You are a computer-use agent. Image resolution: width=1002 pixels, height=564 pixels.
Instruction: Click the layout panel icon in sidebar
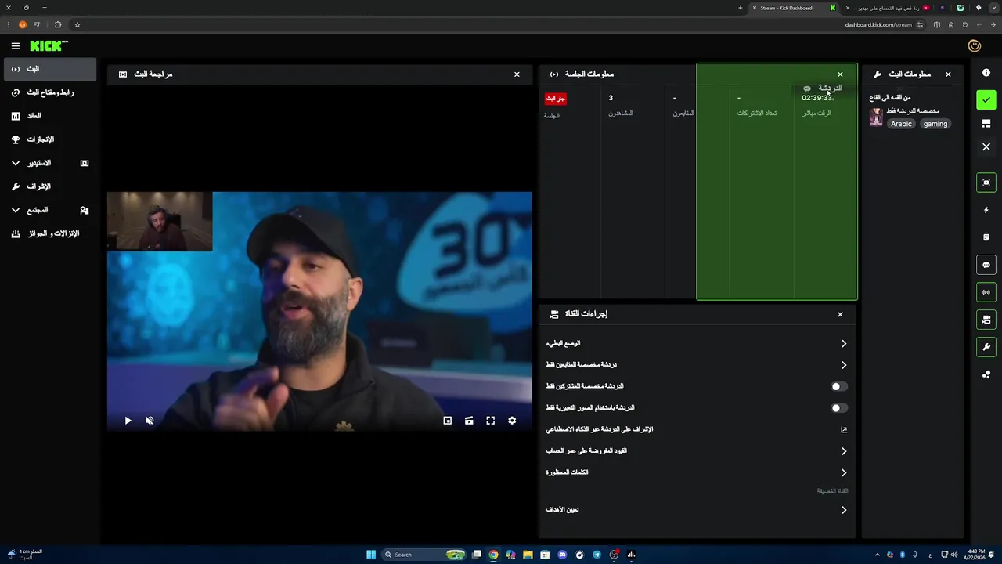[986, 124]
